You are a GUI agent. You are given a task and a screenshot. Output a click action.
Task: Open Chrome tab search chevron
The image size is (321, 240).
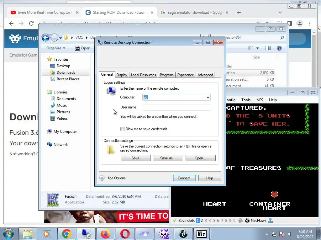point(280,12)
